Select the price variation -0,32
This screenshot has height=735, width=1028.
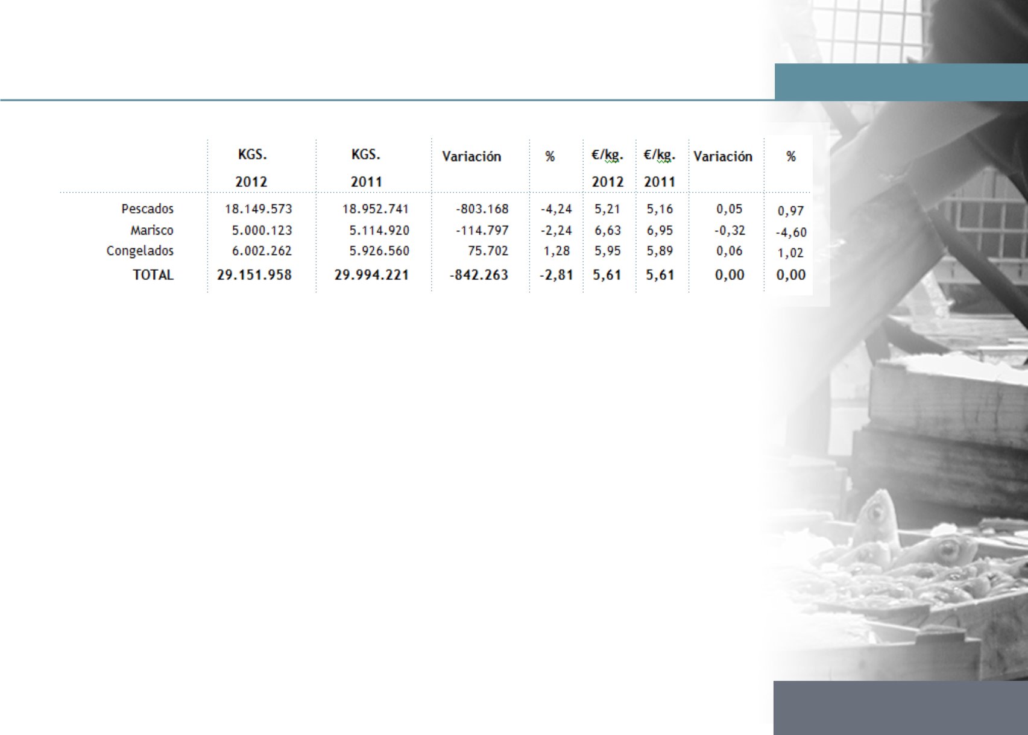point(730,230)
